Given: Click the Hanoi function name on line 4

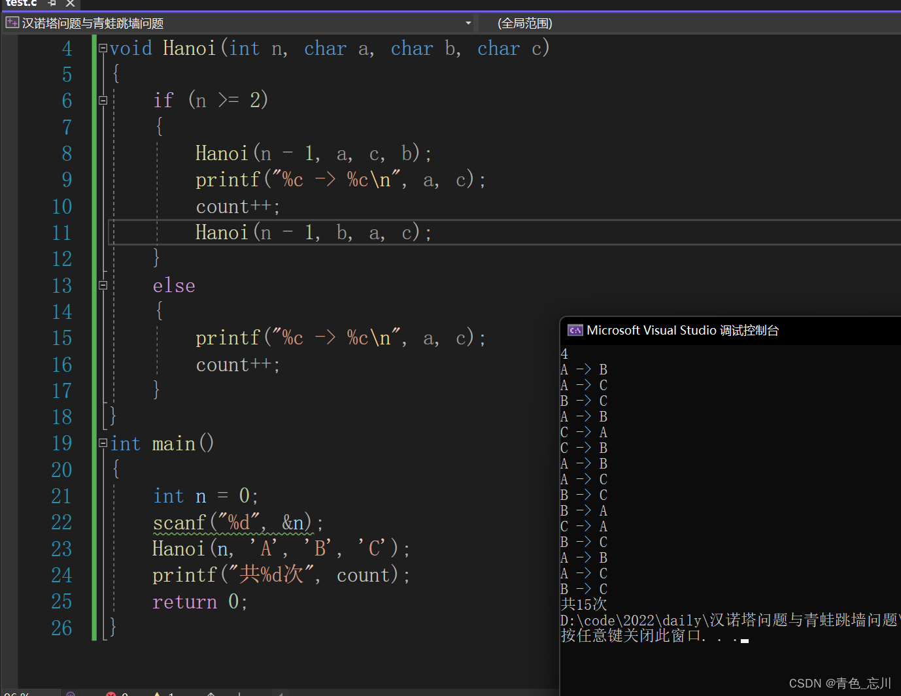Looking at the screenshot, I should point(189,48).
